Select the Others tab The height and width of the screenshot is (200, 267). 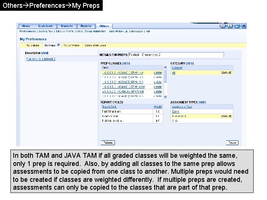point(104,26)
